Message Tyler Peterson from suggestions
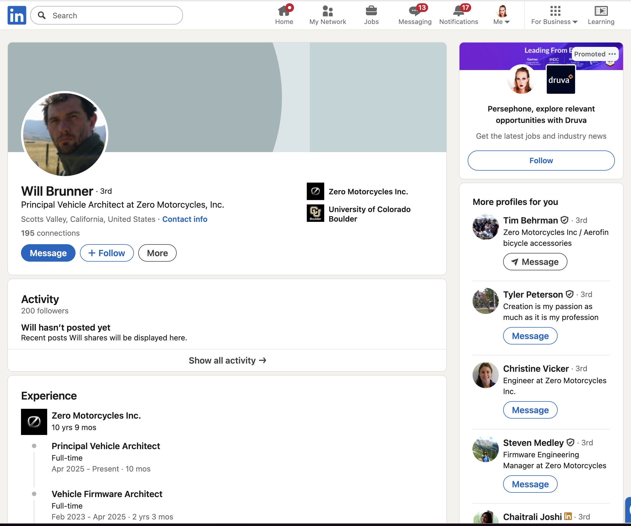 (x=530, y=336)
